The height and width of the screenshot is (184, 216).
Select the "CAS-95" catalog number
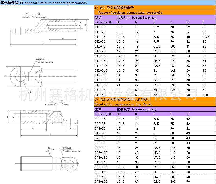click(x=100, y=143)
